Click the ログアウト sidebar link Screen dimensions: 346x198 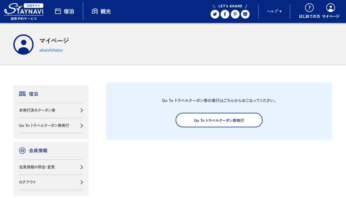click(x=28, y=182)
